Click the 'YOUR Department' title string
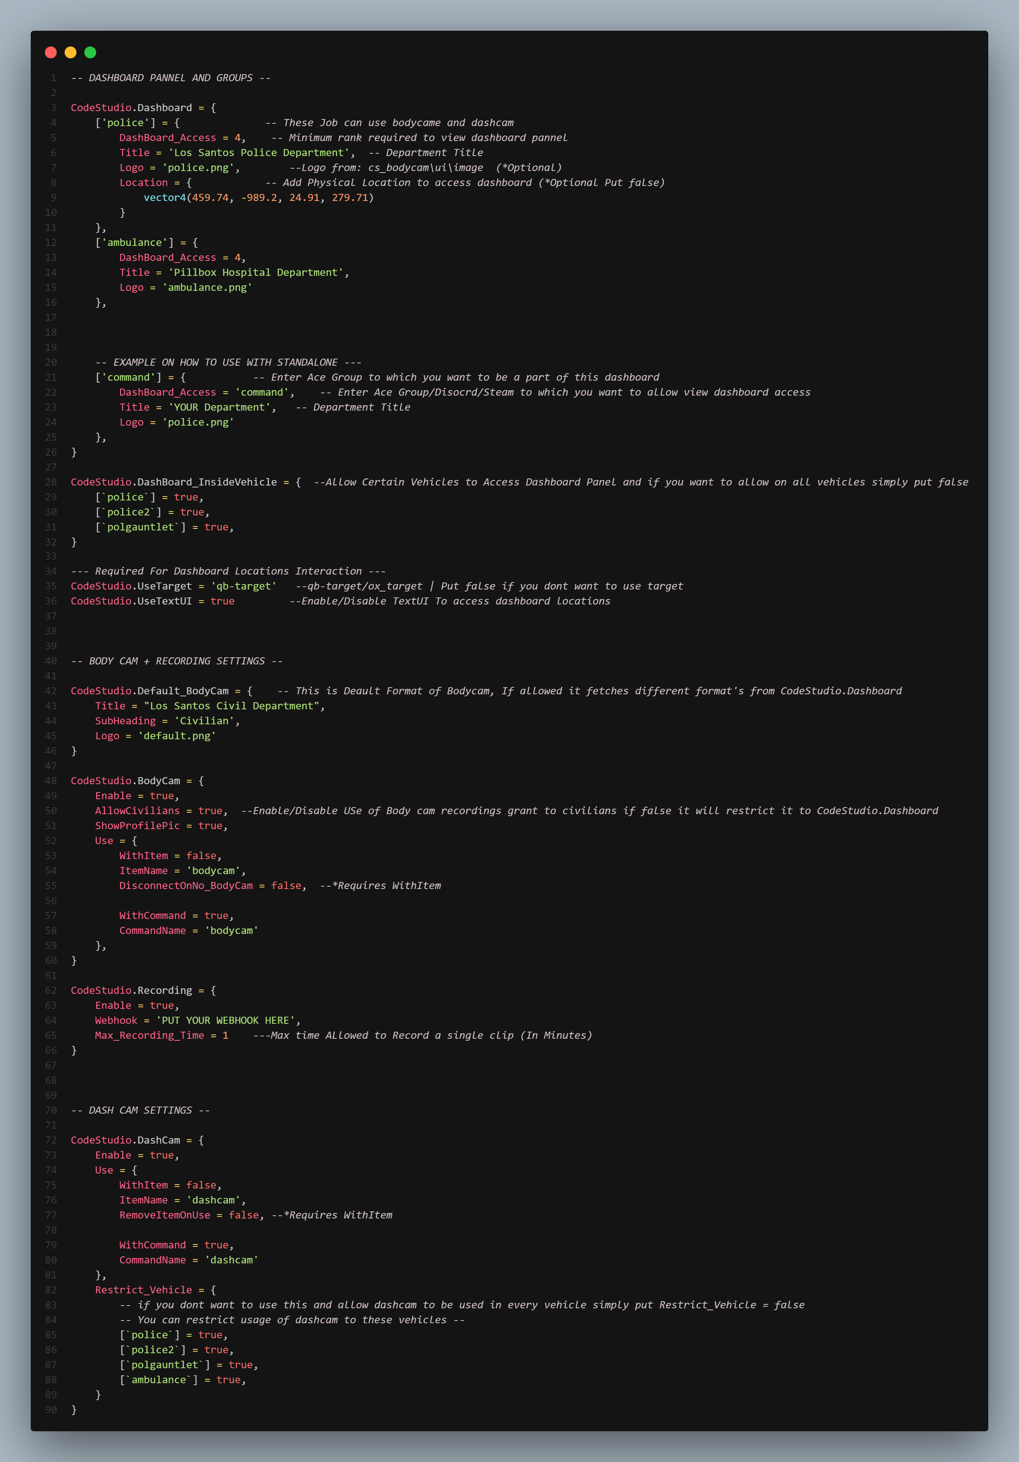 219,407
